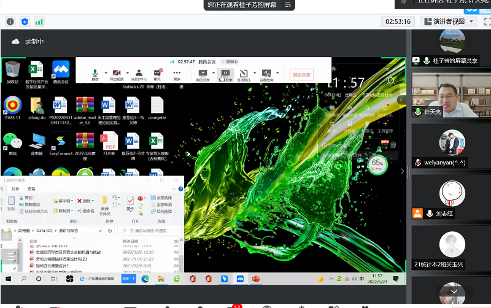Create a folder with 新建文件夹
491x308 pixels.
click(105, 206)
